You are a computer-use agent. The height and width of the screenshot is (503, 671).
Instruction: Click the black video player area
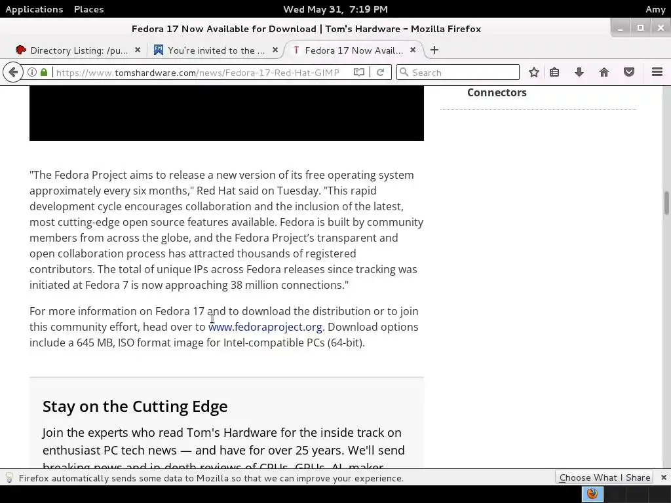pos(226,113)
